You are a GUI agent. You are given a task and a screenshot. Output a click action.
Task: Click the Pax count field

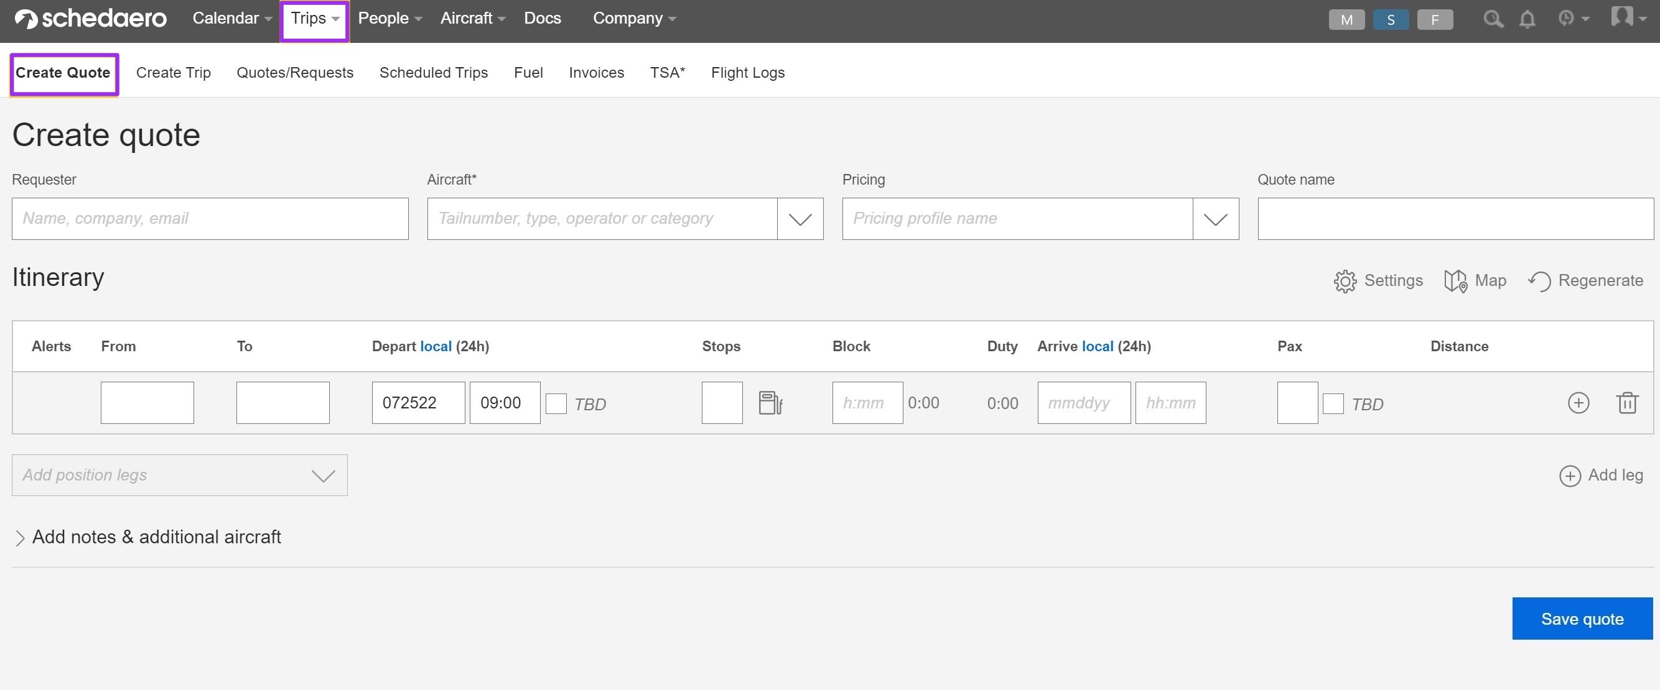1297,403
